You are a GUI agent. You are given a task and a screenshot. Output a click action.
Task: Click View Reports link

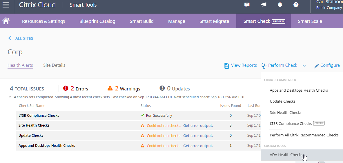244,65
